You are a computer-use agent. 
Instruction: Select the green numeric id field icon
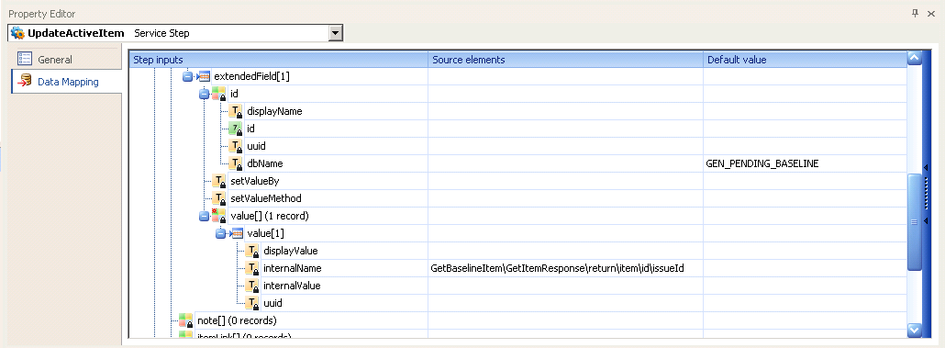237,129
